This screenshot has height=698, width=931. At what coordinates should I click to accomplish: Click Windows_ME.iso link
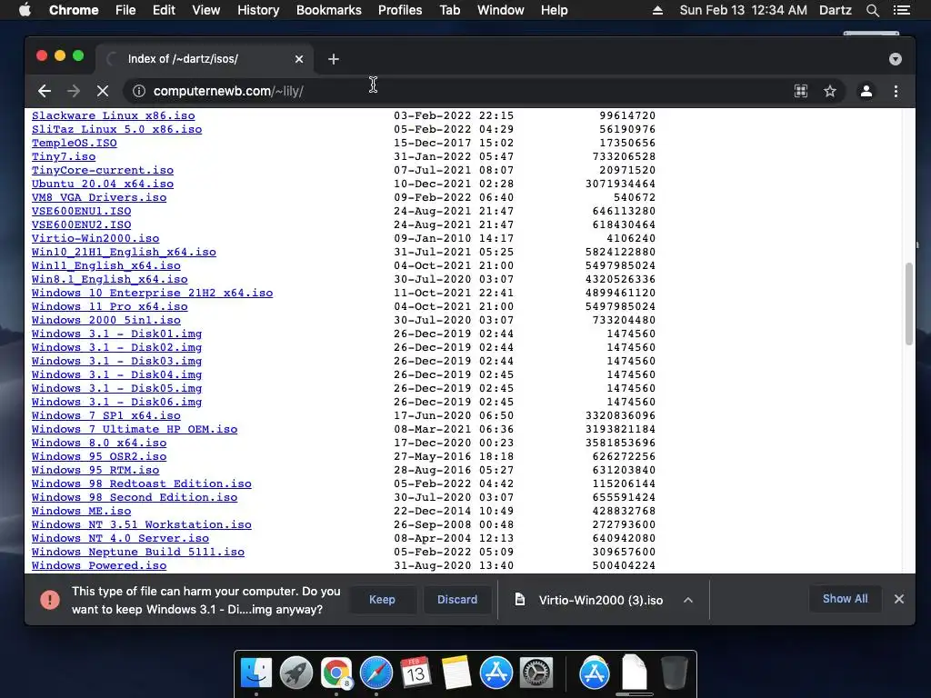click(x=81, y=511)
